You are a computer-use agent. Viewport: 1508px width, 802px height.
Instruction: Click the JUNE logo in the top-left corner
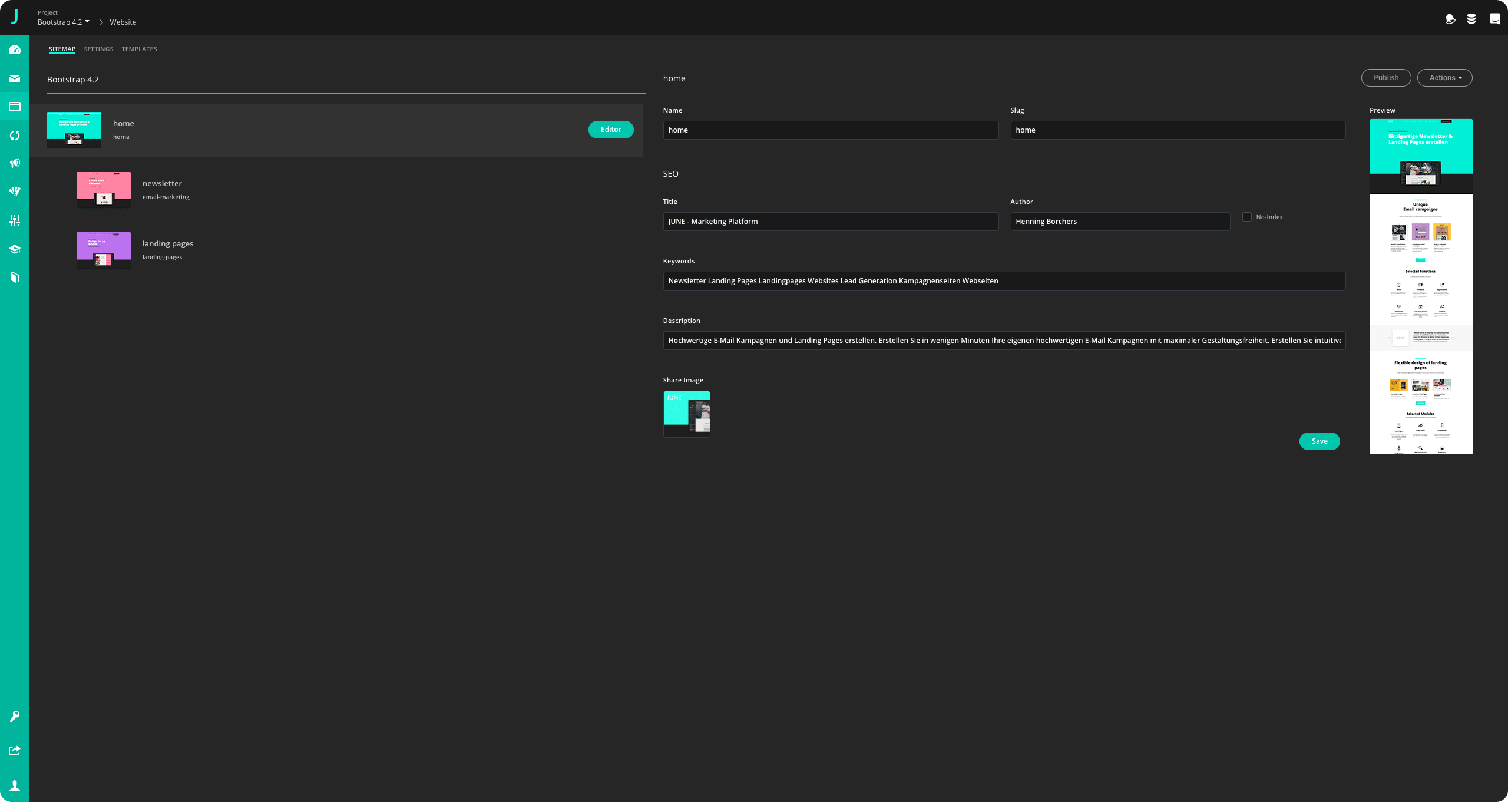pos(15,17)
